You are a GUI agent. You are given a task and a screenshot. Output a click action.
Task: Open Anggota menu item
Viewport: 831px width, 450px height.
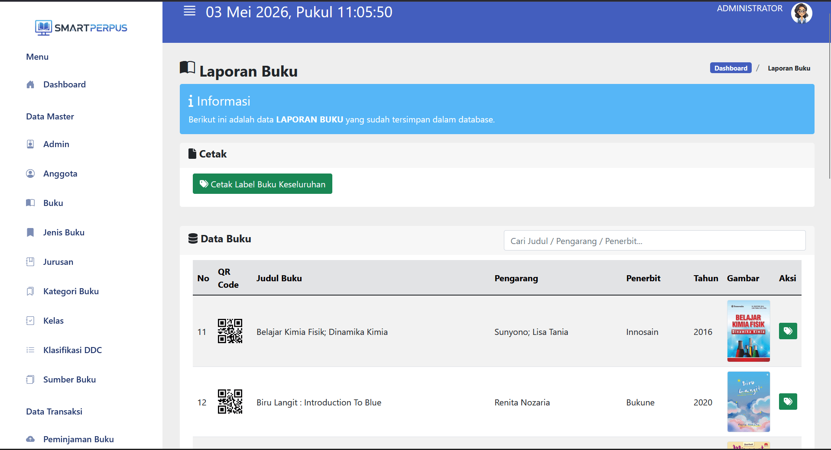(x=60, y=174)
